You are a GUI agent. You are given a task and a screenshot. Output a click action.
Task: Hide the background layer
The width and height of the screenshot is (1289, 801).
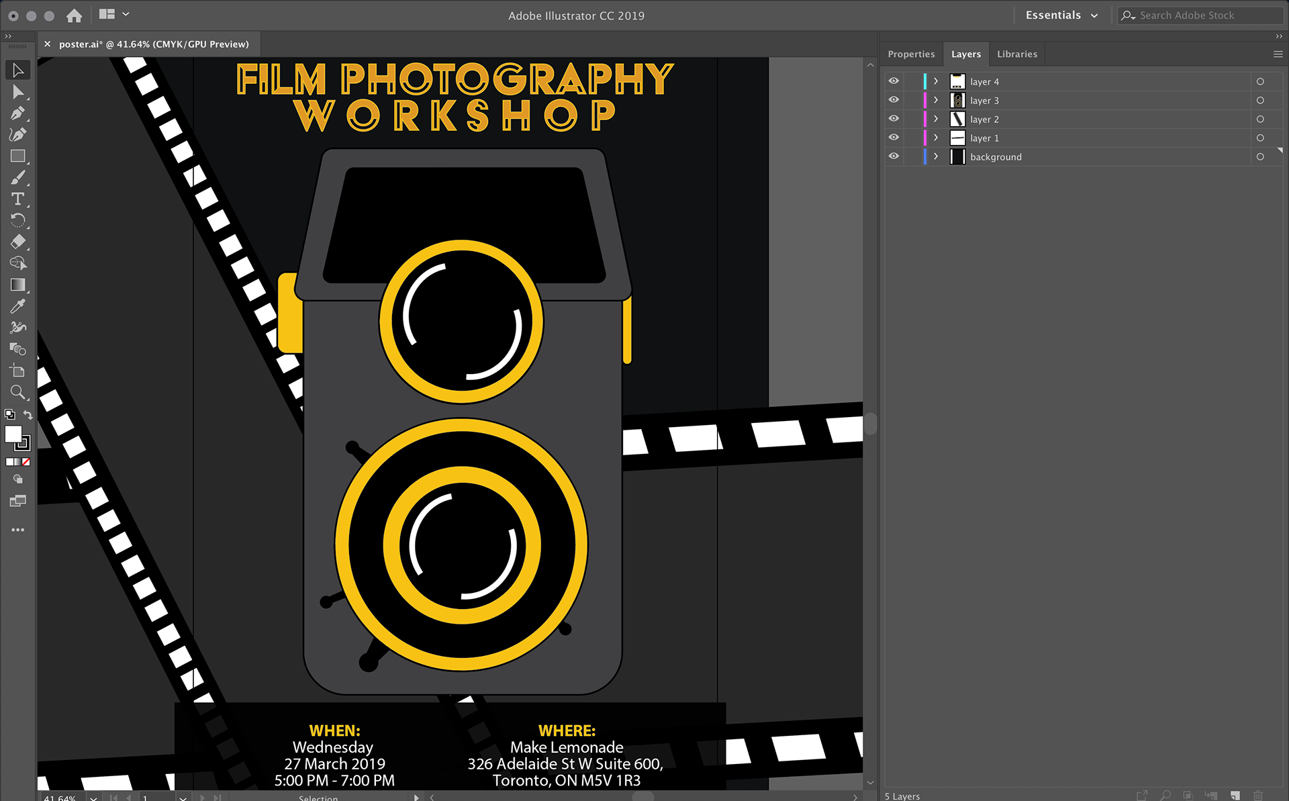pyautogui.click(x=894, y=156)
